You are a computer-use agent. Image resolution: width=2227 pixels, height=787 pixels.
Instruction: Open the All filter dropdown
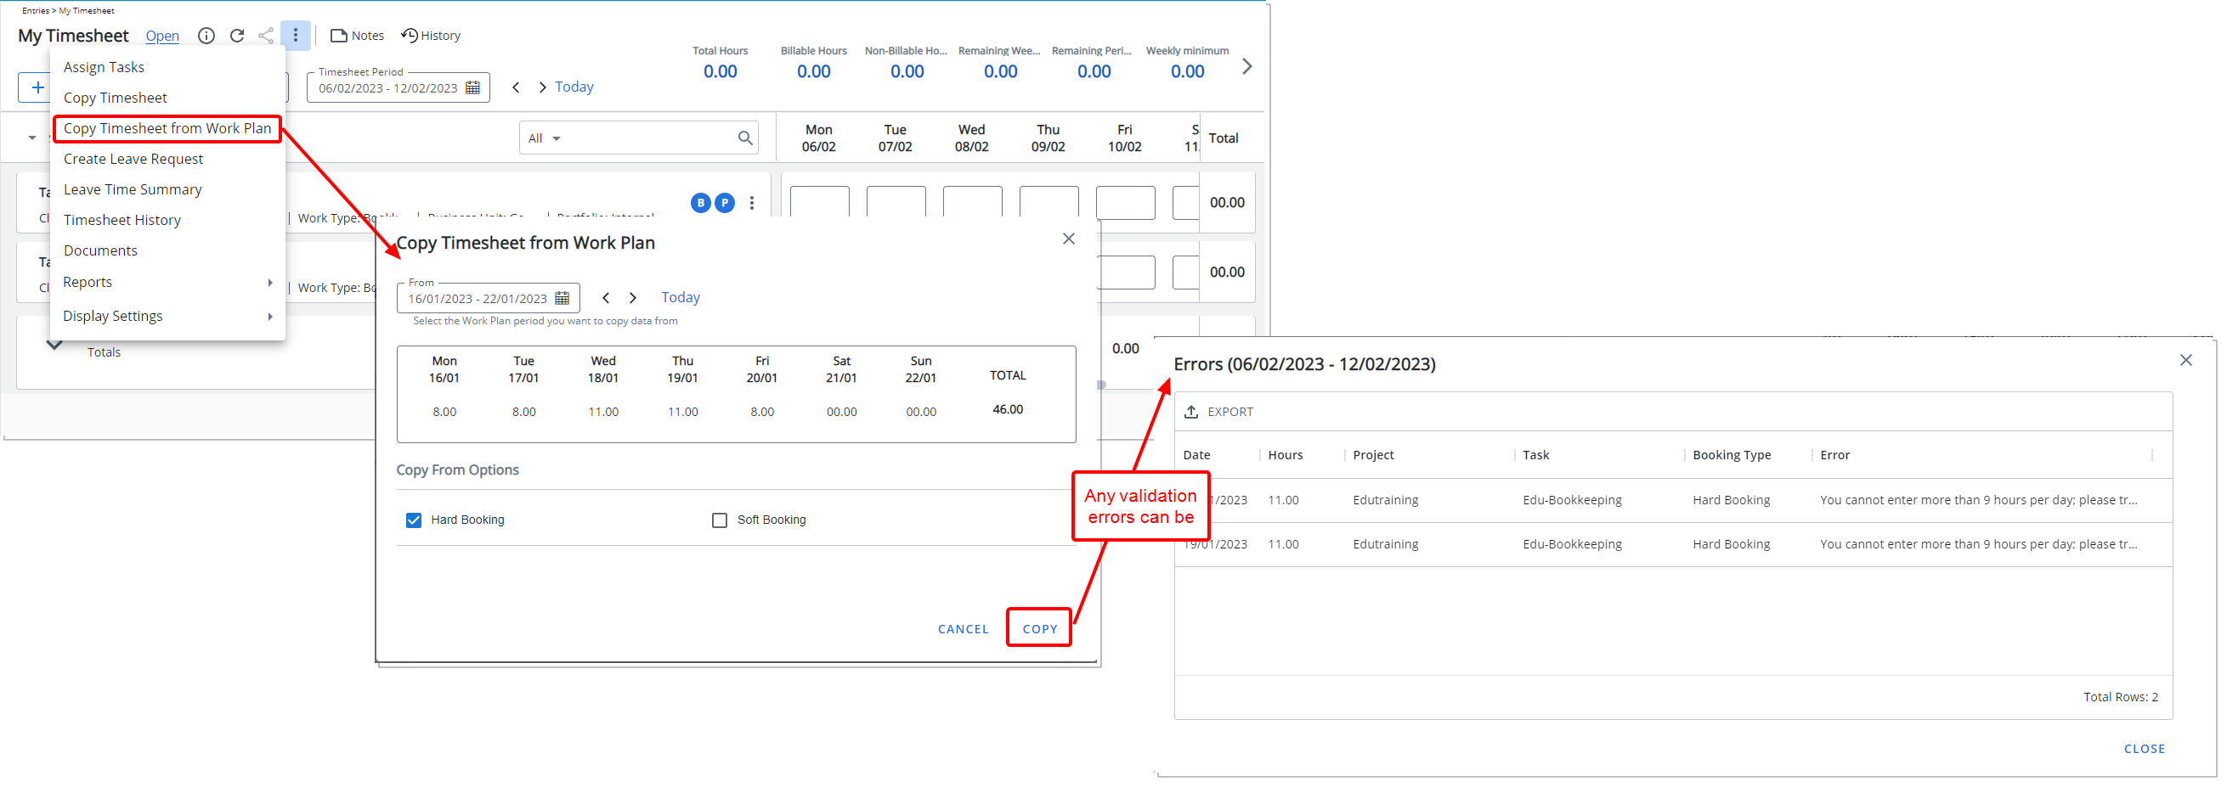point(545,138)
